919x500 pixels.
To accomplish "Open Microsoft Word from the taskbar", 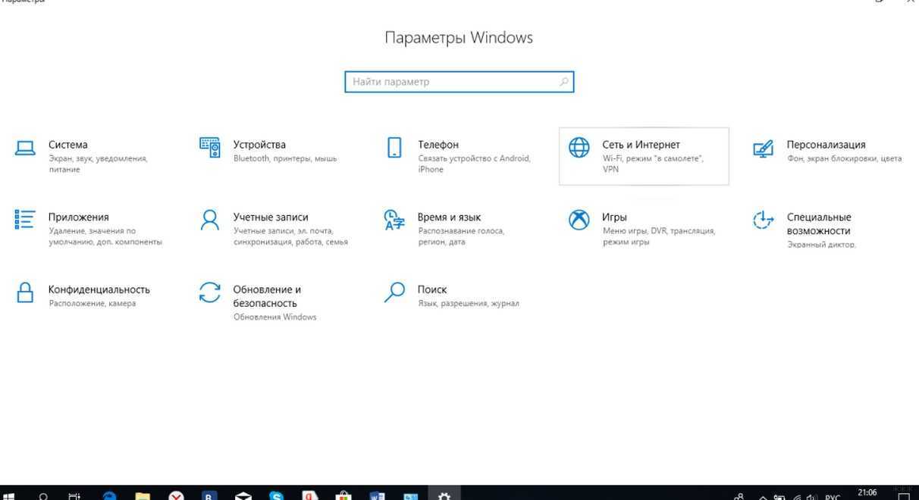I will (377, 496).
